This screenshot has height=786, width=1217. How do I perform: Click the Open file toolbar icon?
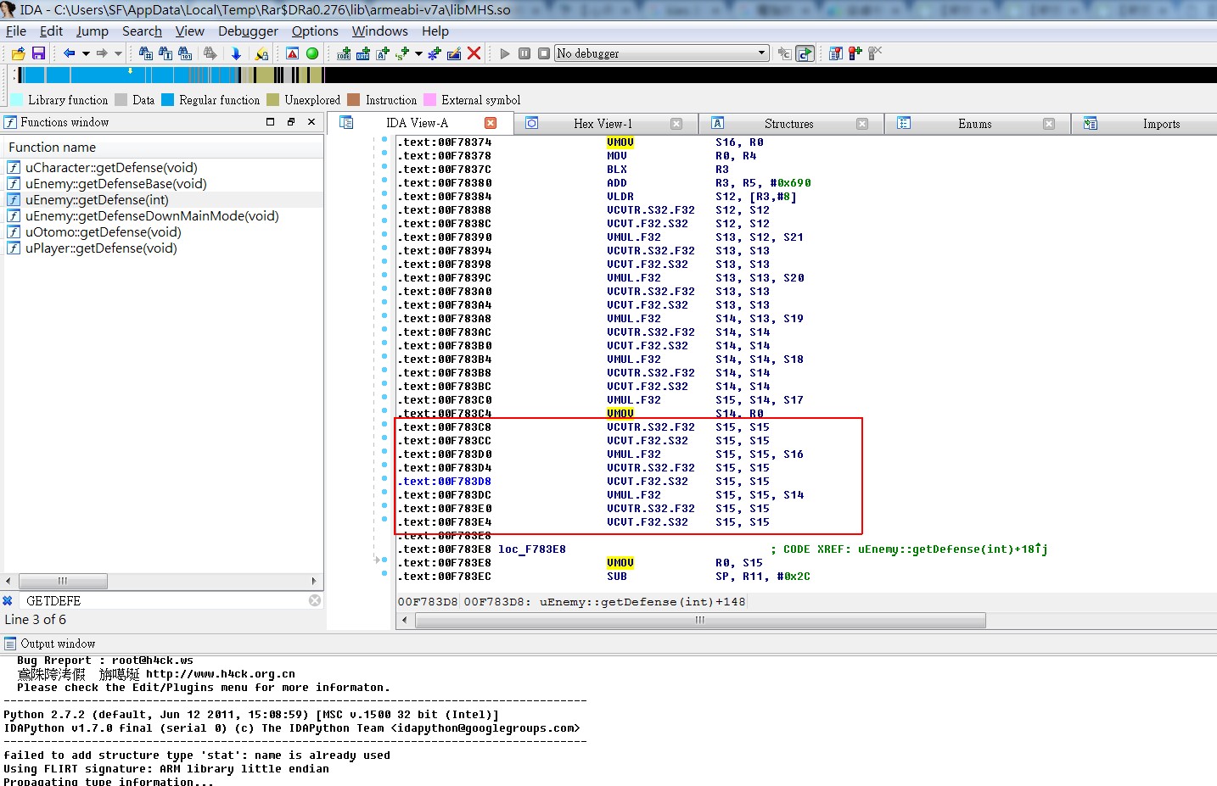point(18,53)
